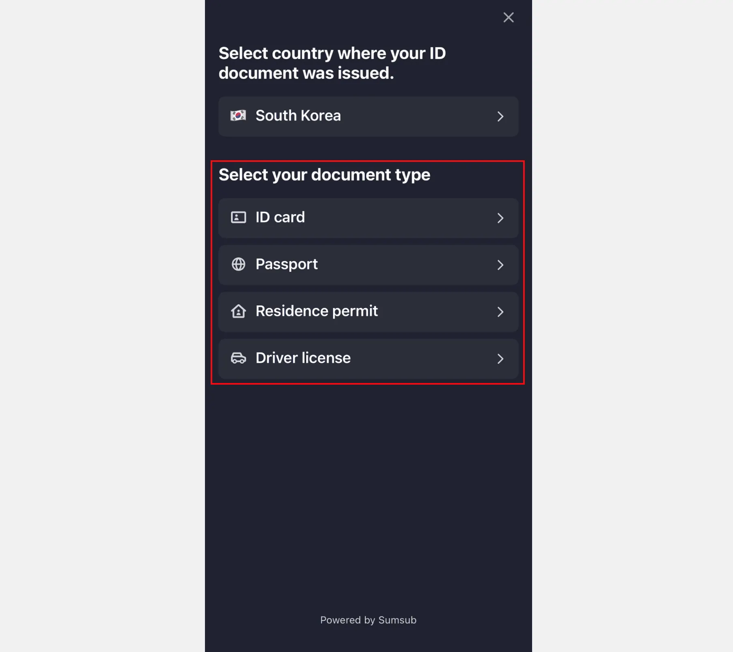
Task: Click the ID card icon
Action: [x=238, y=217]
